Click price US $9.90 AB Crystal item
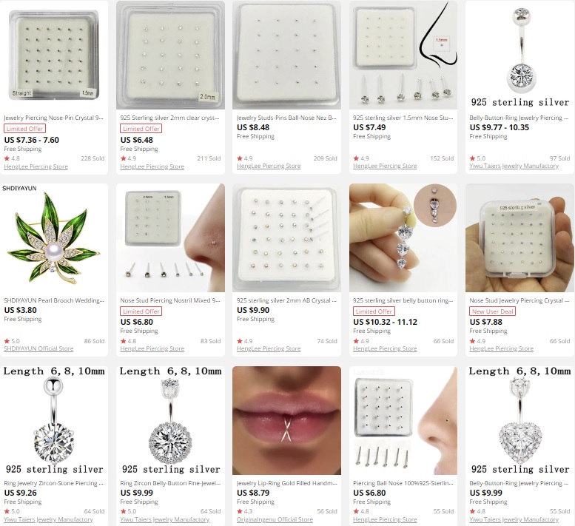Image resolution: width=575 pixels, height=526 pixels. 253,310
